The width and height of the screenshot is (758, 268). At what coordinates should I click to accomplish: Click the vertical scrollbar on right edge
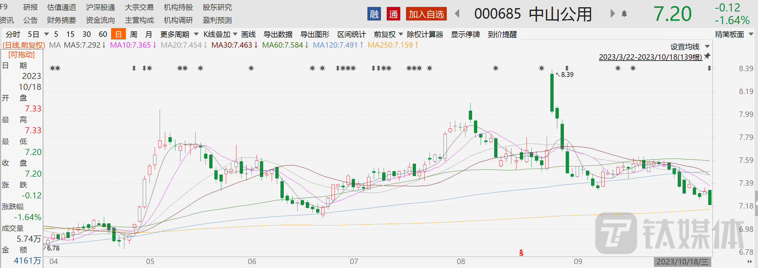point(756,203)
